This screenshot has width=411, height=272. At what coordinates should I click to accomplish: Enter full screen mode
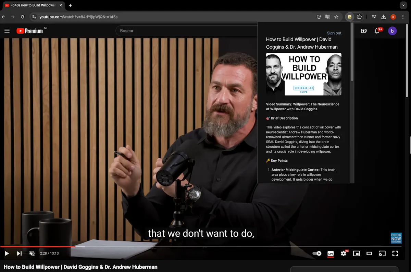(x=395, y=254)
